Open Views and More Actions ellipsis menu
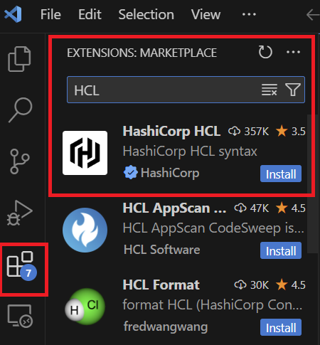Screen dimensions: 320x345 (x=293, y=52)
